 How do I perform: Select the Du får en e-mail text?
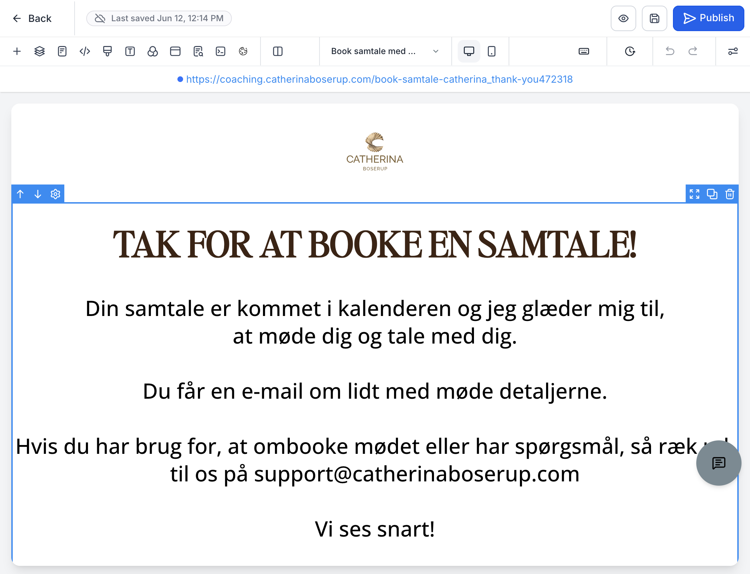point(375,391)
